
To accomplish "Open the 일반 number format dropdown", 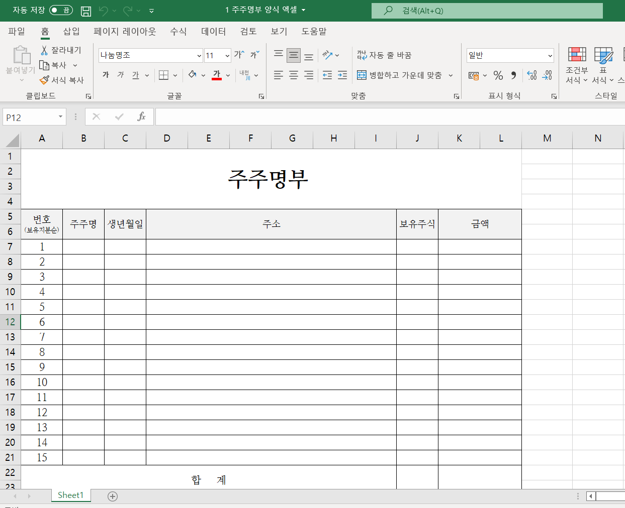I will pyautogui.click(x=550, y=55).
